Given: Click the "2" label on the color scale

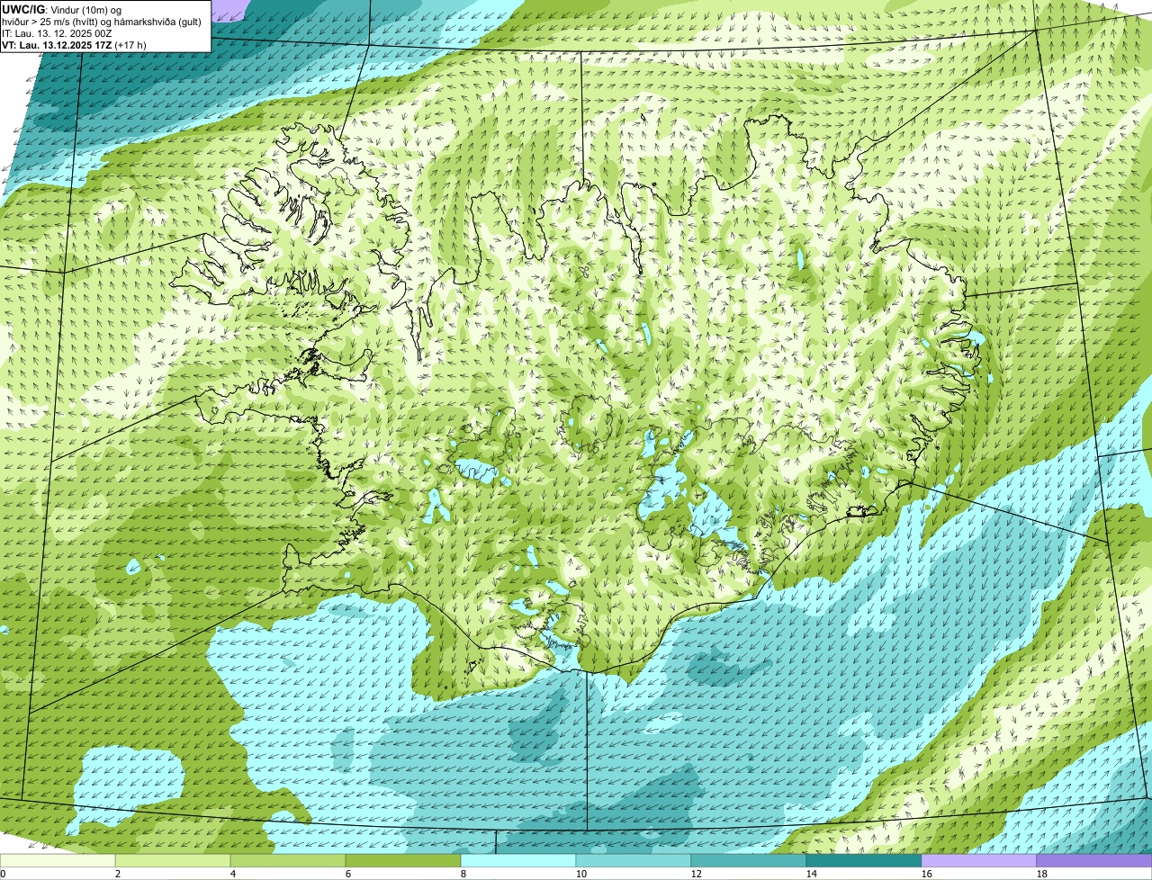Looking at the screenshot, I should point(118,874).
